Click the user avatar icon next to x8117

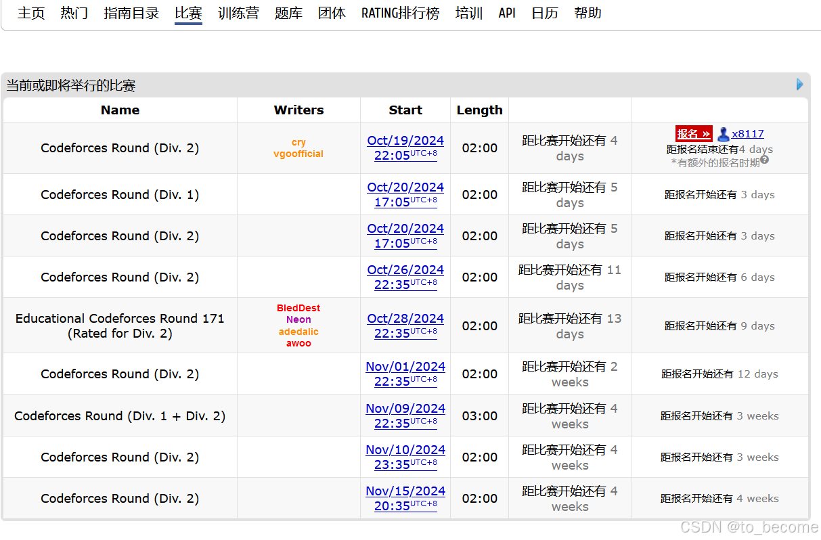point(724,134)
